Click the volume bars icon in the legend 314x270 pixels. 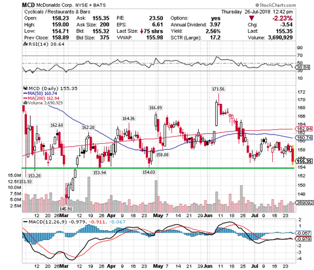pos(26,103)
